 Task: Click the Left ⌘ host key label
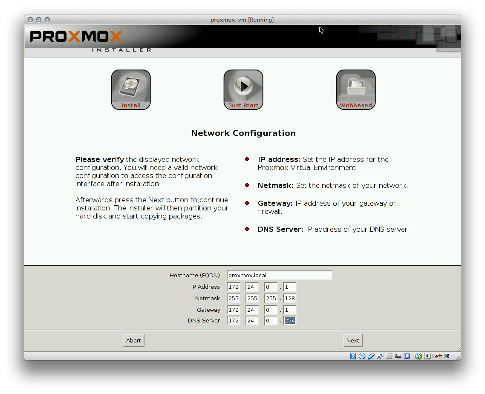[440, 356]
